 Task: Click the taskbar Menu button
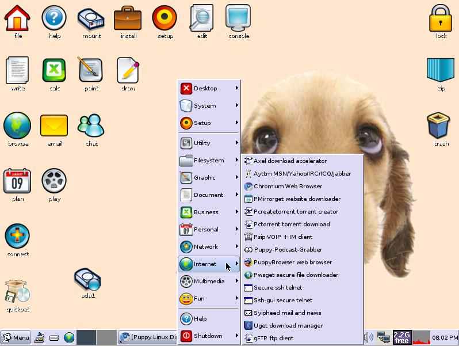16,337
